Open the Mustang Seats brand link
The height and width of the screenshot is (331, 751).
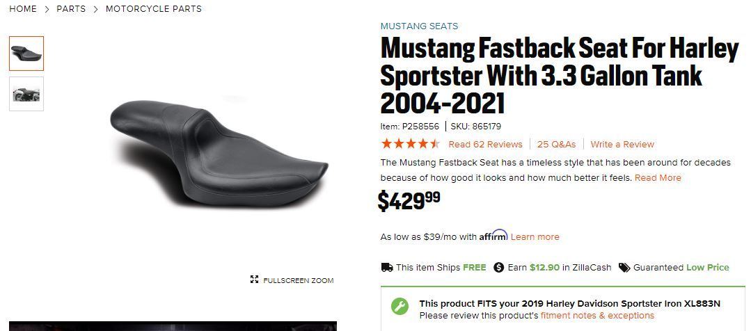pyautogui.click(x=419, y=26)
